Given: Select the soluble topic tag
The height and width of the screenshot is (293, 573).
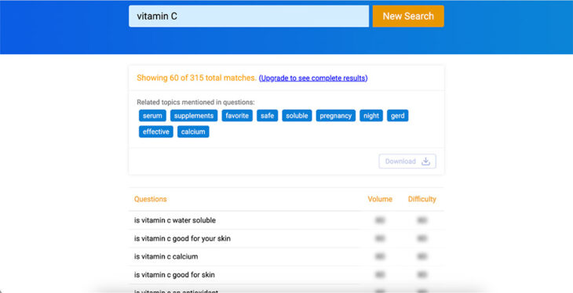Looking at the screenshot, I should click(297, 116).
